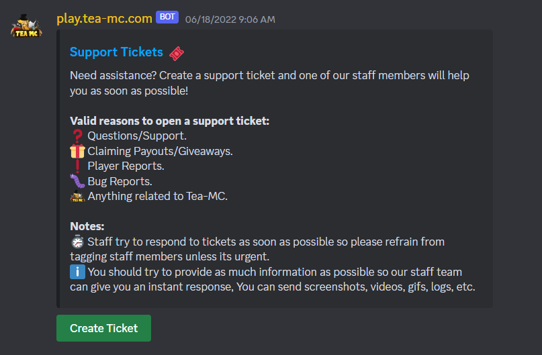Click the red question mark emoji
542x355 pixels.
coord(77,136)
